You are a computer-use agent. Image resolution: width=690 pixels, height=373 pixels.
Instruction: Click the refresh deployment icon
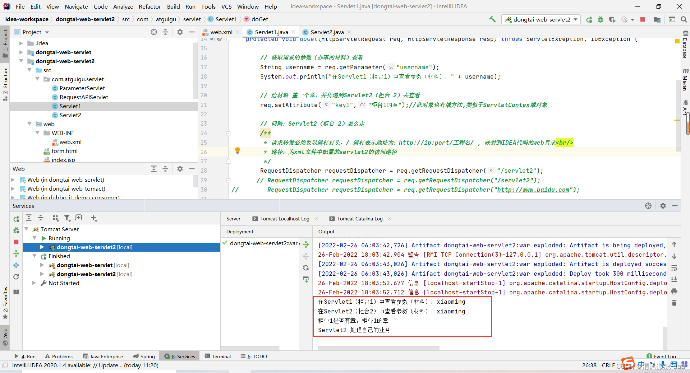pos(306,268)
